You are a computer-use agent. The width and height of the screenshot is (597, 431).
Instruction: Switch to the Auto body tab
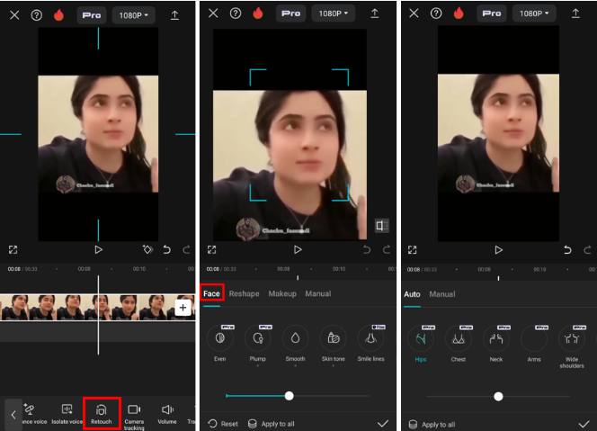pyautogui.click(x=412, y=294)
